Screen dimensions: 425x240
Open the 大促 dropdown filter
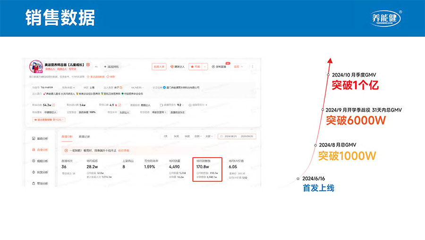[207, 136]
